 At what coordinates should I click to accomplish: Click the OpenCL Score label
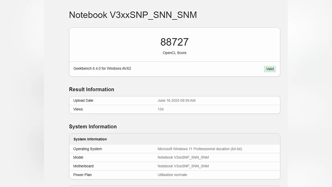point(174,53)
